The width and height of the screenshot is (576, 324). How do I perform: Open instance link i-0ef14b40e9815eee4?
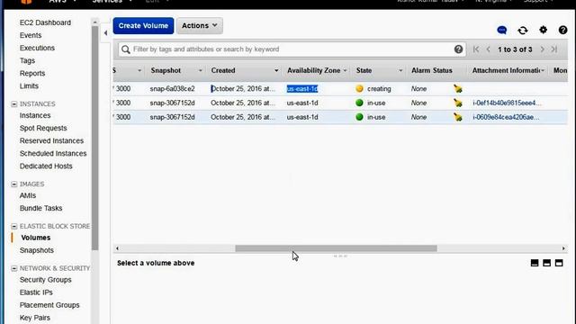click(x=507, y=103)
